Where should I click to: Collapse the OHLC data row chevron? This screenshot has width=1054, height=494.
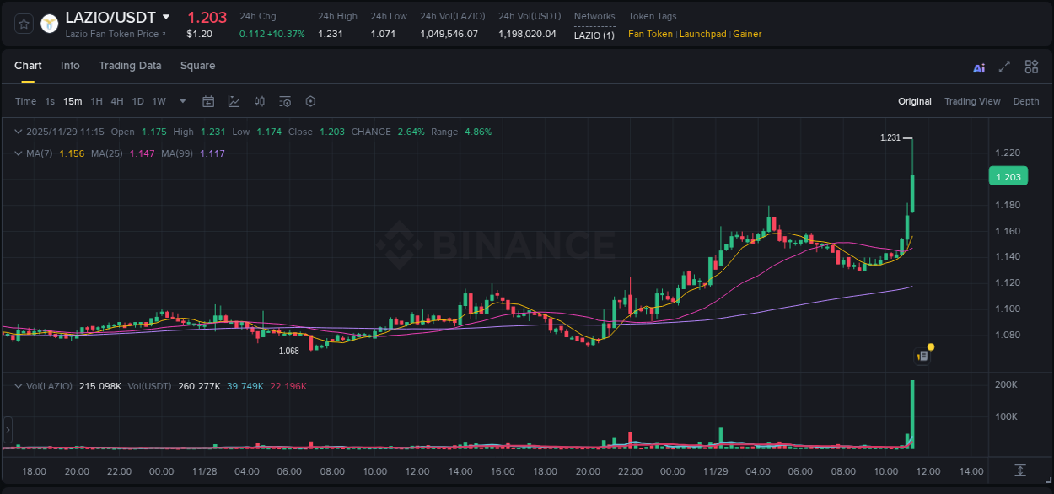(x=17, y=132)
